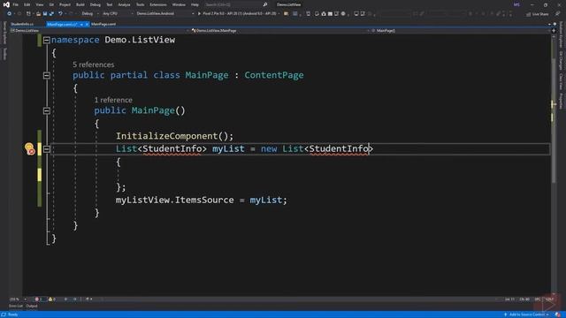Viewport: 566px width, 318px height.
Task: Click the green Start debugging play icon
Action: coord(199,14)
